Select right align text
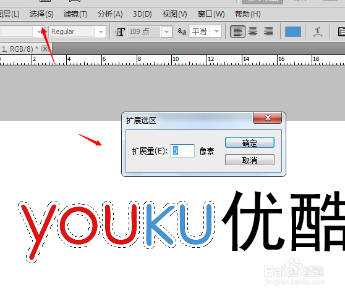345x294 pixels. pyautogui.click(x=268, y=31)
